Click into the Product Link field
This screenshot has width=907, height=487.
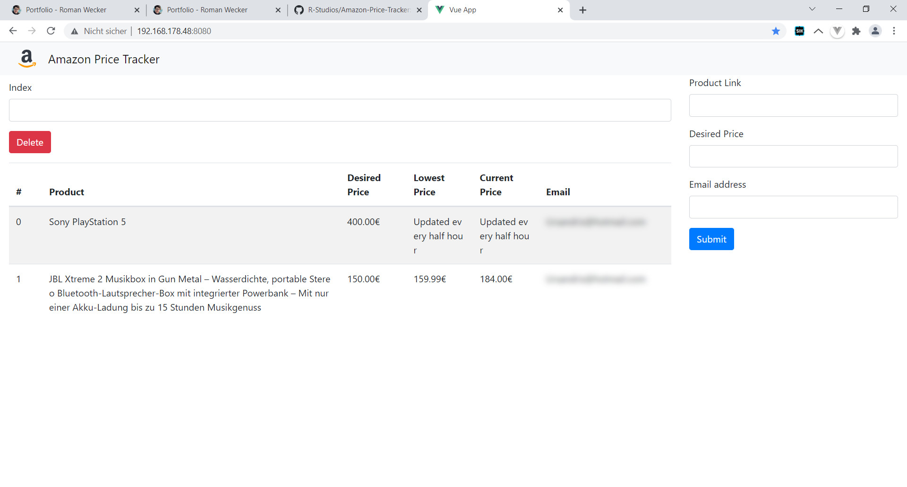793,105
